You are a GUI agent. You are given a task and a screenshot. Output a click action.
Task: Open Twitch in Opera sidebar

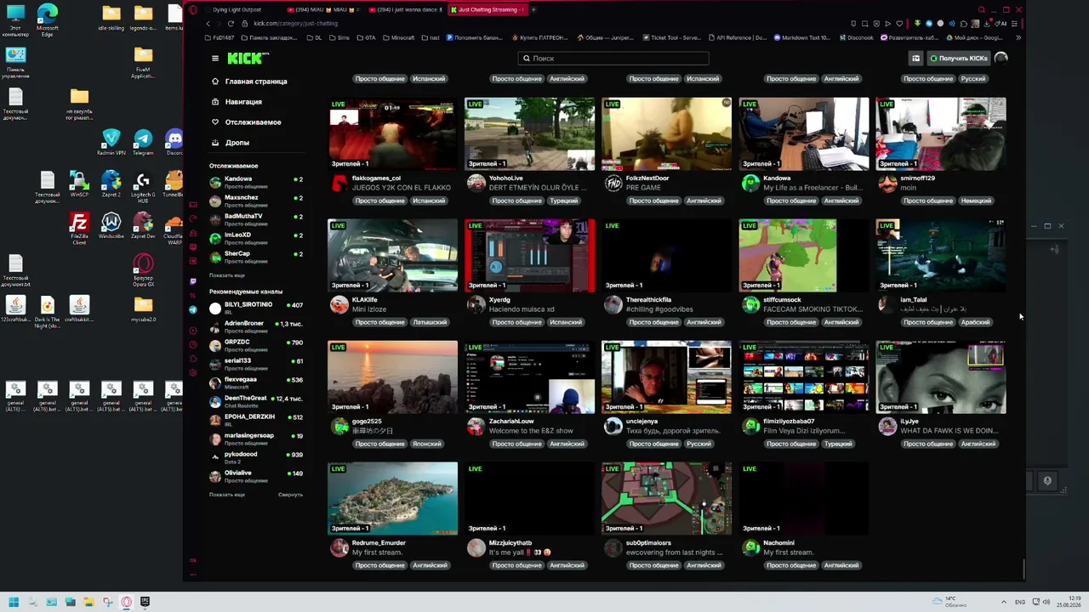tap(193, 281)
